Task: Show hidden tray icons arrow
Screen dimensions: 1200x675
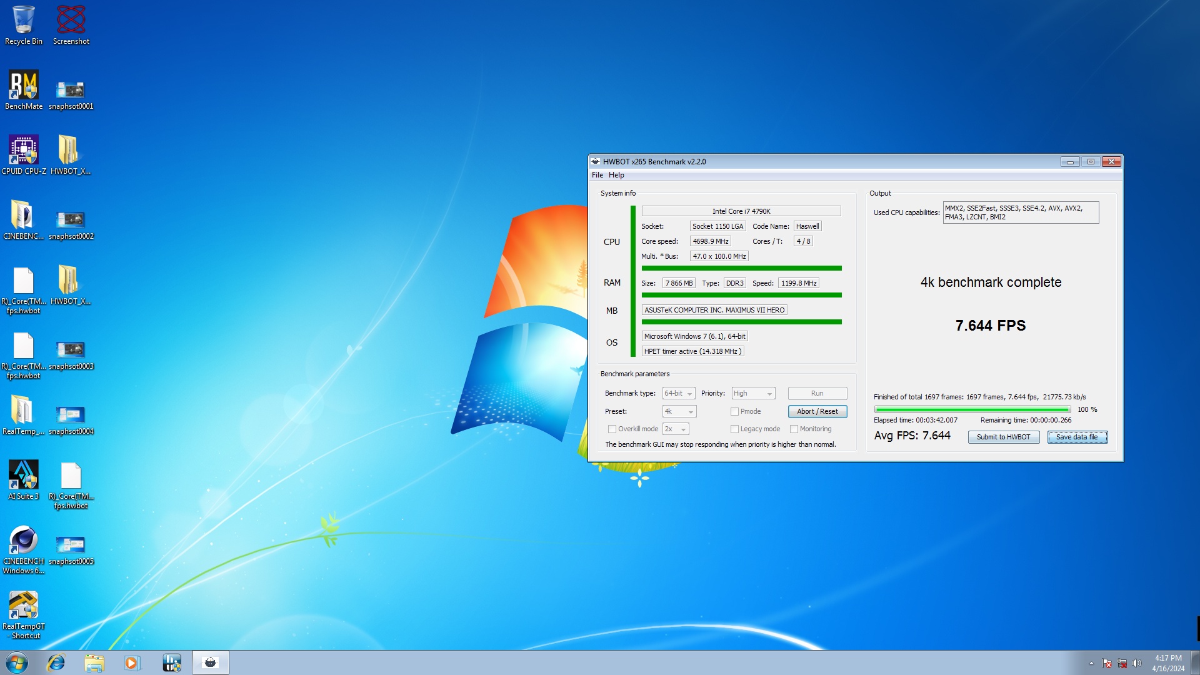Action: pos(1091,663)
